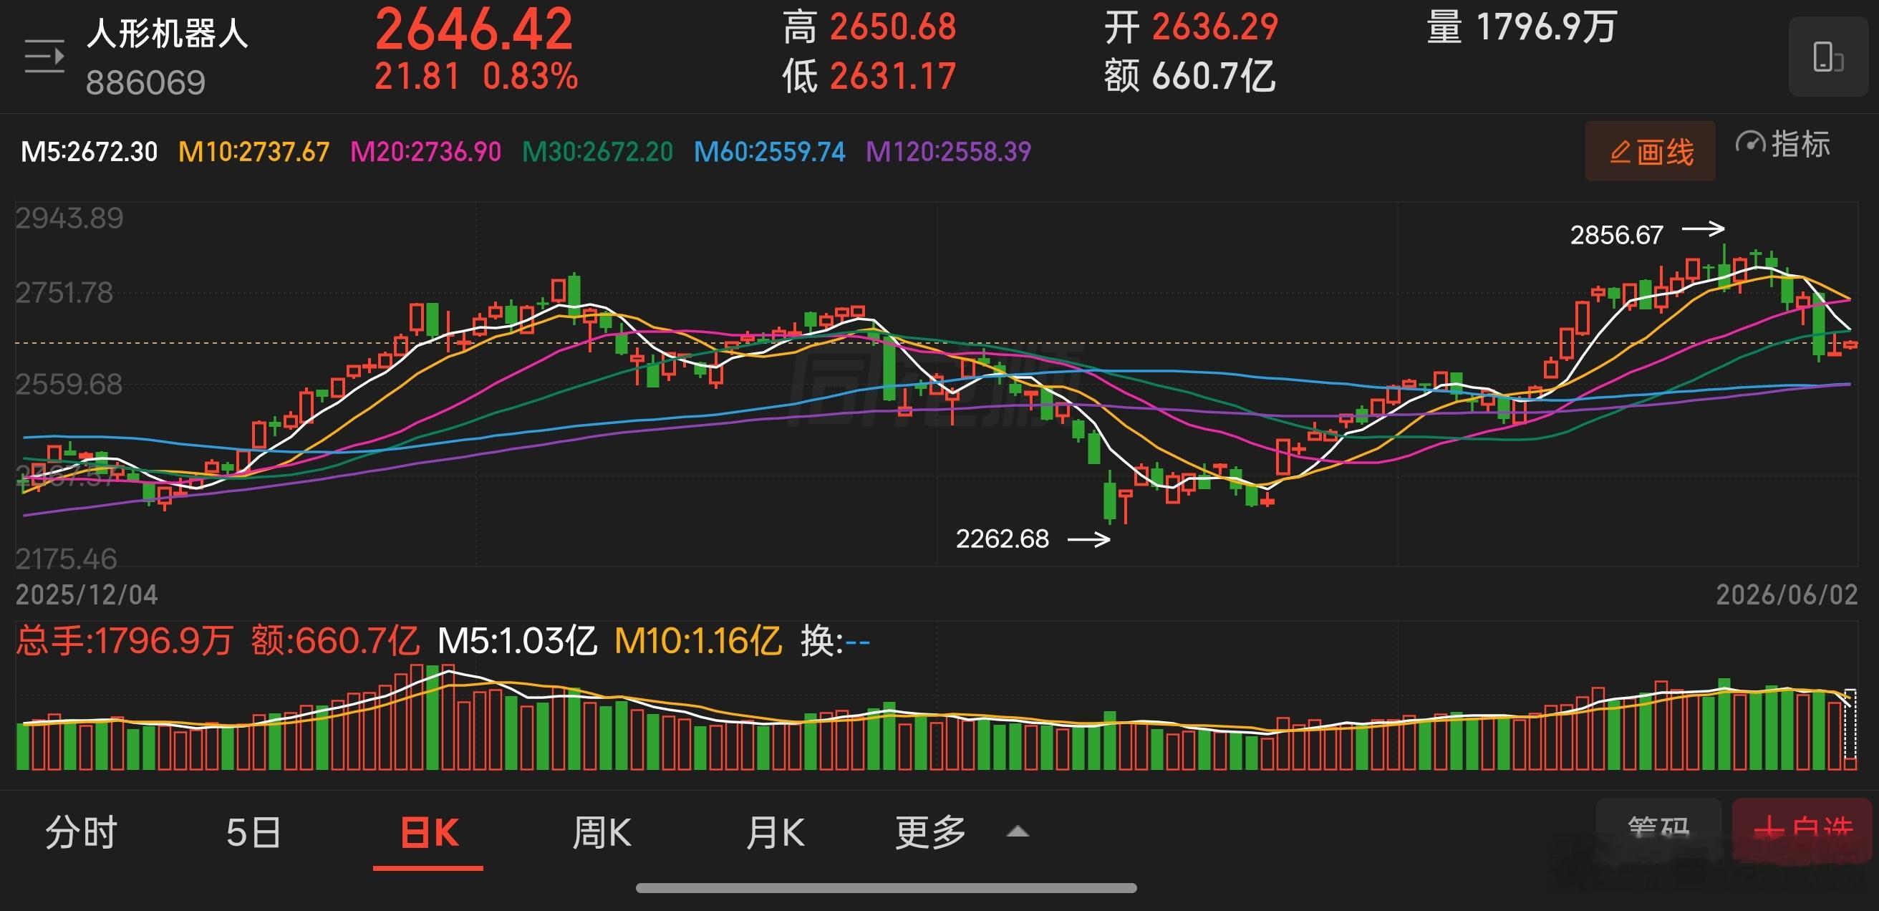
Task: Click the M30:2672.20 moving average label
Action: [x=597, y=152]
